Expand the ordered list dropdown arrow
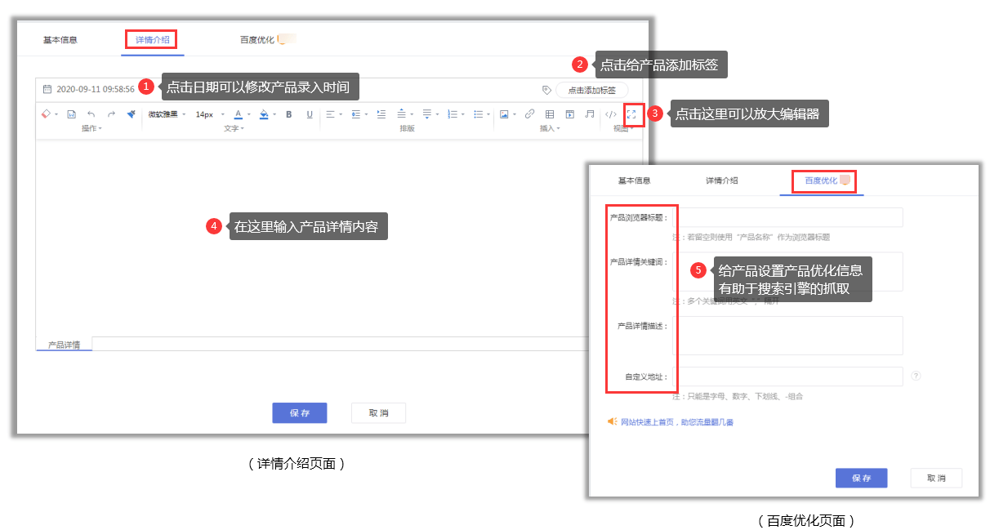Viewport: 990px width, 530px height. pyautogui.click(x=464, y=115)
